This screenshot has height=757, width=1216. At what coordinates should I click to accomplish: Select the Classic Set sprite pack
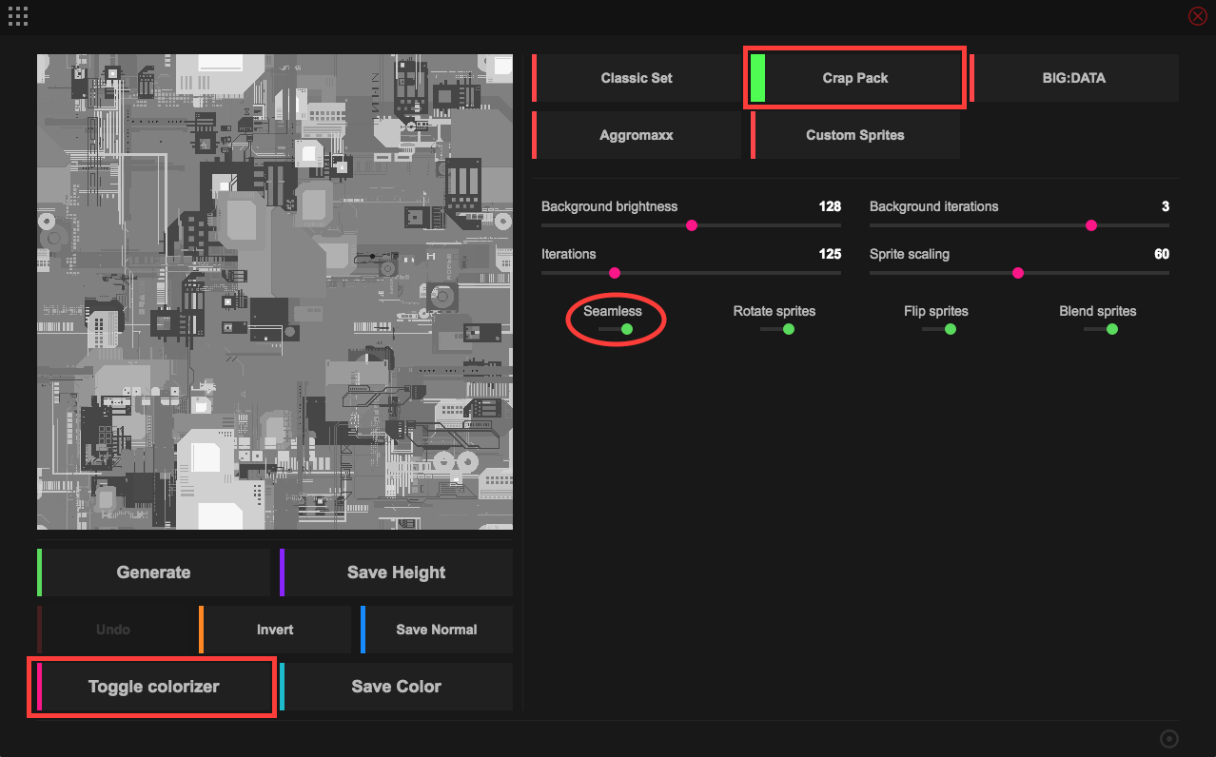[x=637, y=78]
